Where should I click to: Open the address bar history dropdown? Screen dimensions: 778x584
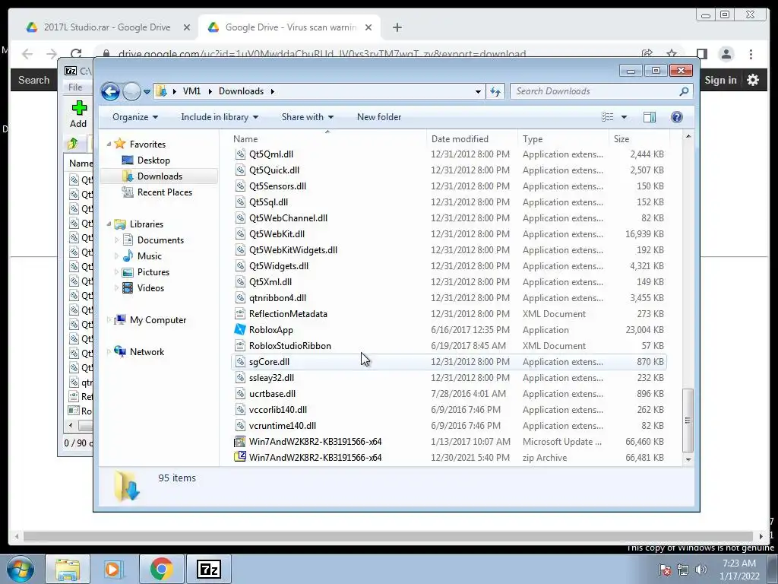(x=478, y=91)
